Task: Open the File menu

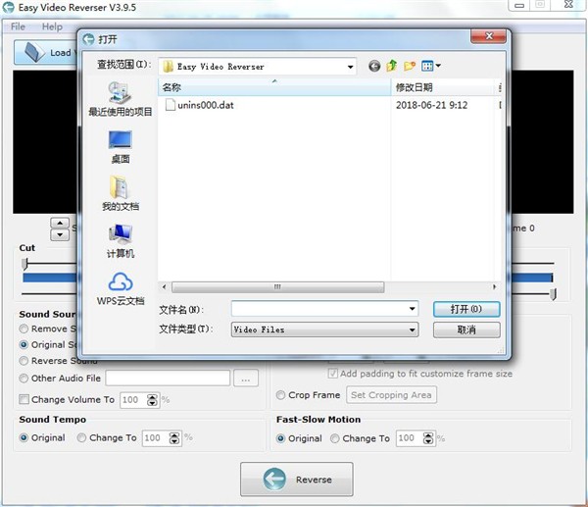Action: point(18,26)
